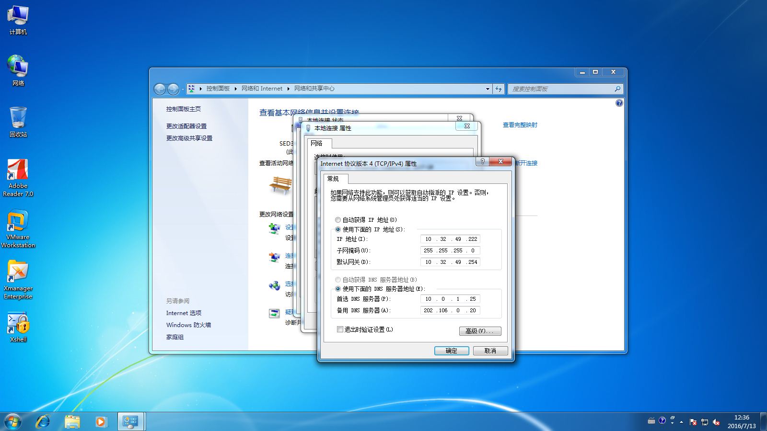Click 控制面板 in the breadcrumb path

[218, 89]
